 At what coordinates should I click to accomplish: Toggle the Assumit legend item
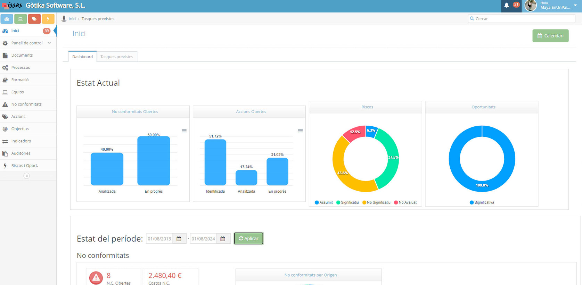[x=323, y=202]
